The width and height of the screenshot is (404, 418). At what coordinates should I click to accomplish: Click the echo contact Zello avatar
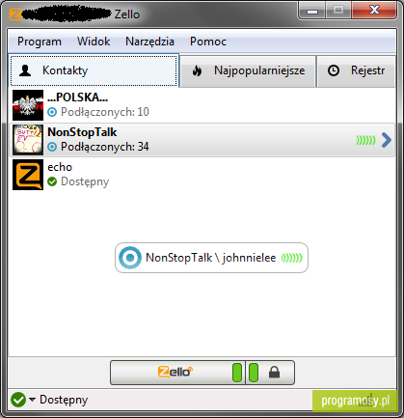[x=28, y=175]
